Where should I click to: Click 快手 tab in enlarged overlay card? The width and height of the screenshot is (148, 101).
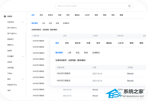98,43
